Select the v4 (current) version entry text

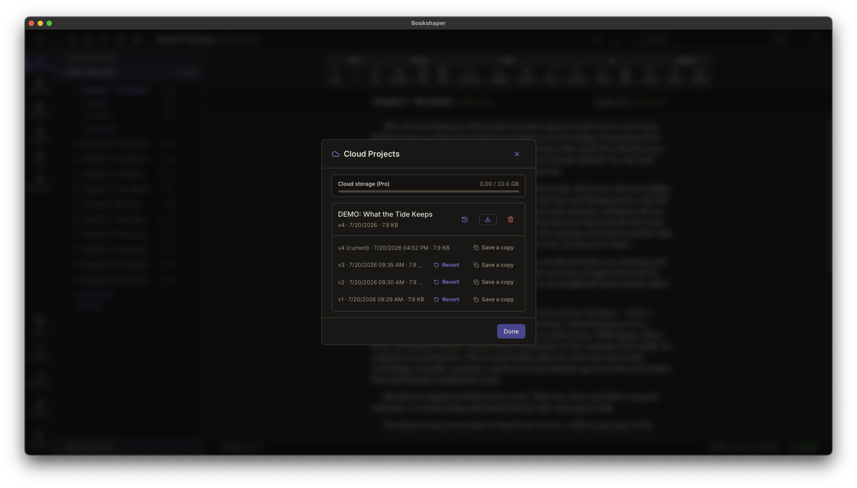tap(394, 248)
